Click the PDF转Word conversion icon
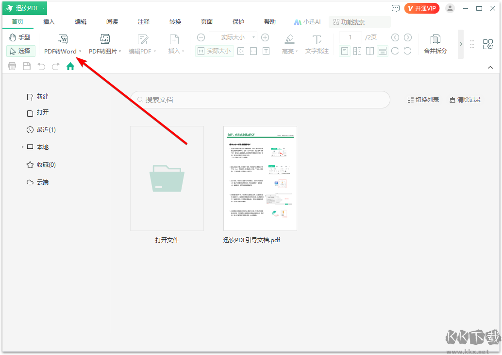This screenshot has height=355, width=502. (62, 39)
